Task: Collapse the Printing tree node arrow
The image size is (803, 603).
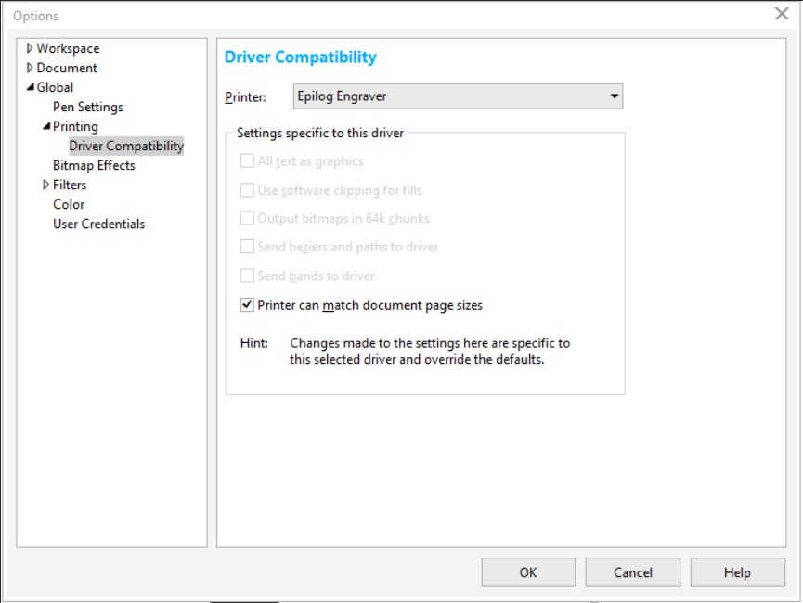Action: (x=46, y=126)
